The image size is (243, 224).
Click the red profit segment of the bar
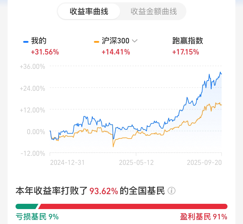click(133, 206)
